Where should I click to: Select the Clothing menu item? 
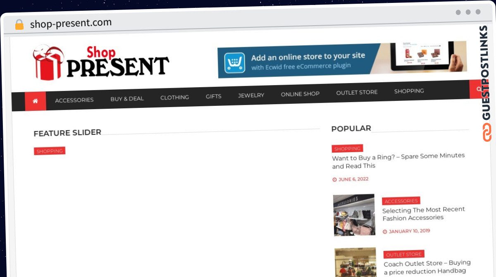pyautogui.click(x=174, y=98)
